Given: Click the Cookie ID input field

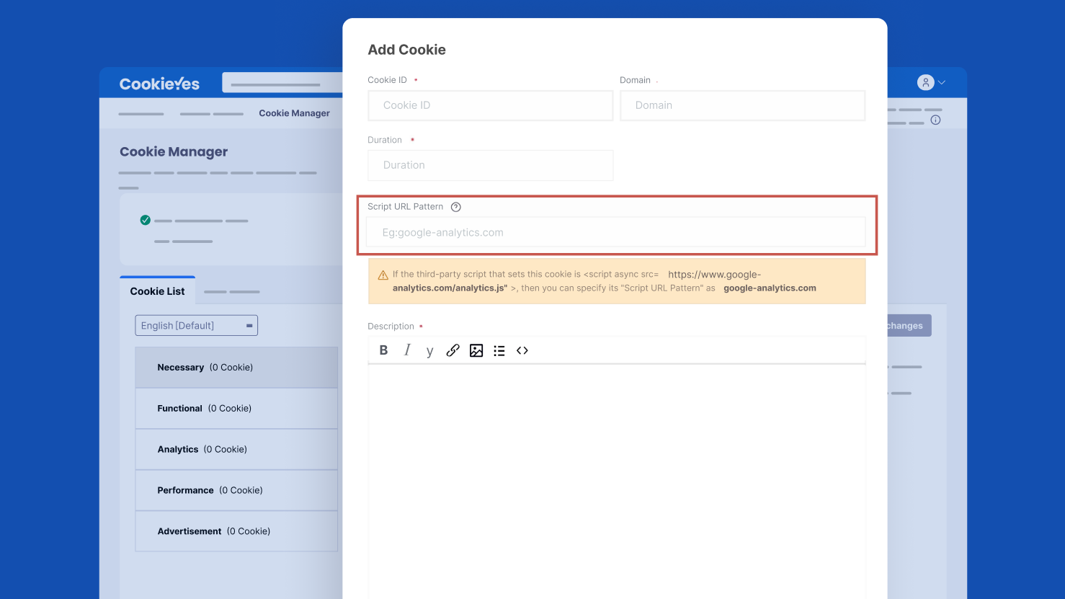Looking at the screenshot, I should click(x=490, y=105).
